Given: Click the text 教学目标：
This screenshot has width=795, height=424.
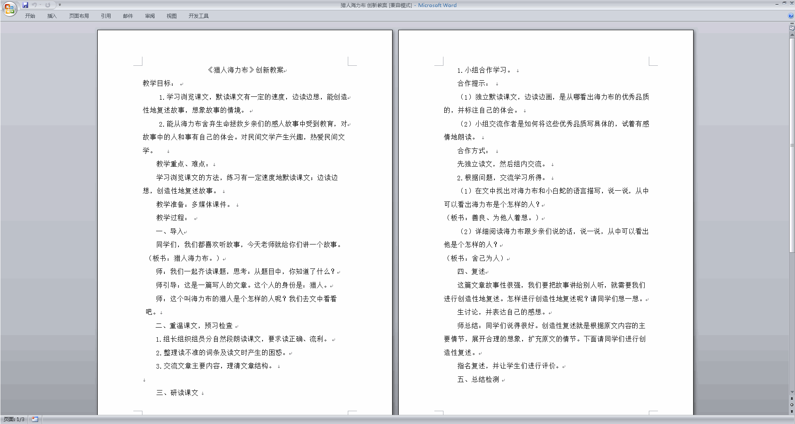Looking at the screenshot, I should click(159, 83).
